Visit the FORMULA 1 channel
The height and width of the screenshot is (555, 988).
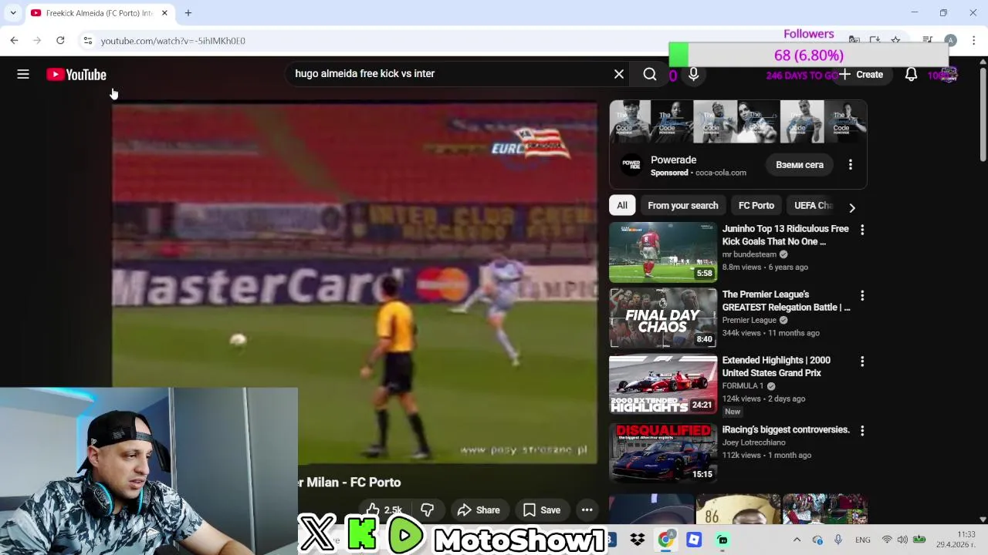pyautogui.click(x=743, y=386)
